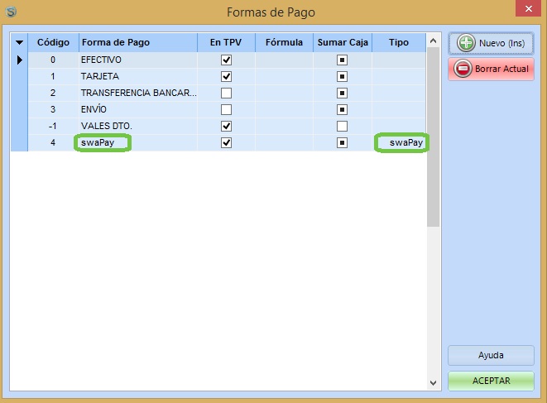Close the Formas de Pago window
Viewport: 547px width, 403px height.
[528, 8]
